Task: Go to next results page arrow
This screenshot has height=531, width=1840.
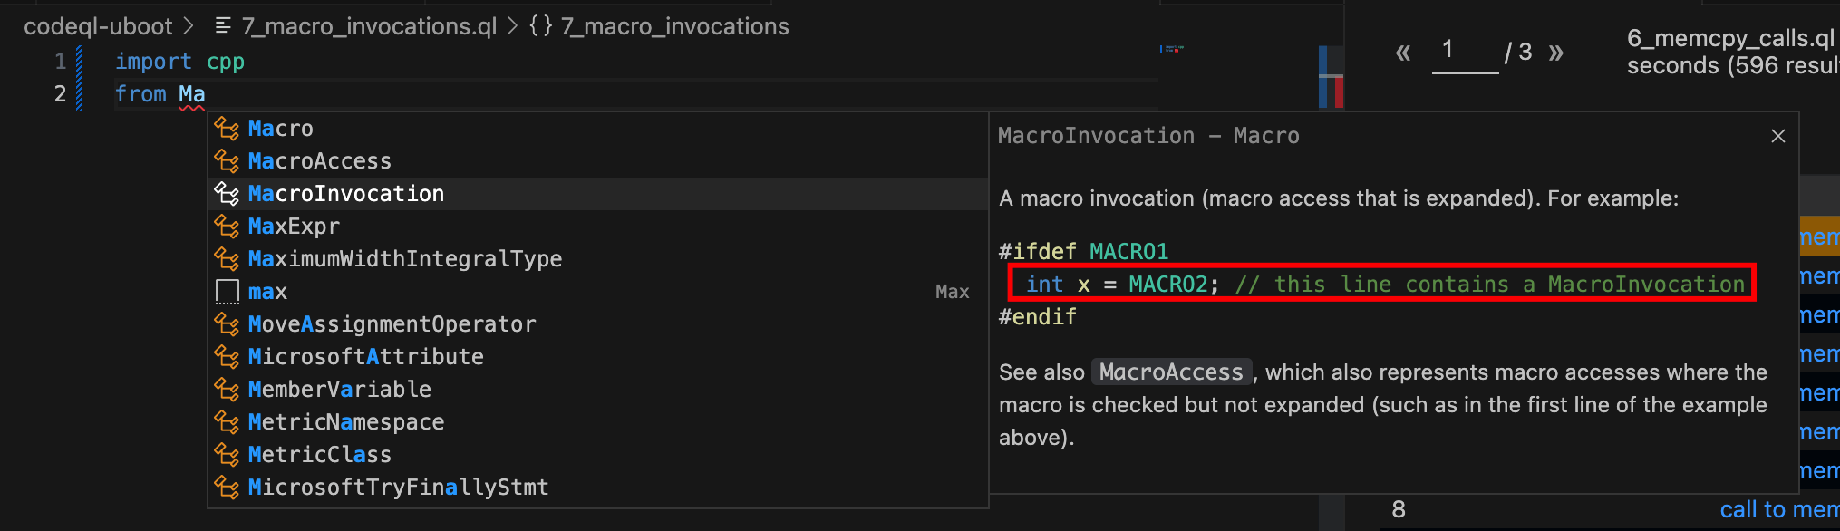Action: tap(1556, 53)
